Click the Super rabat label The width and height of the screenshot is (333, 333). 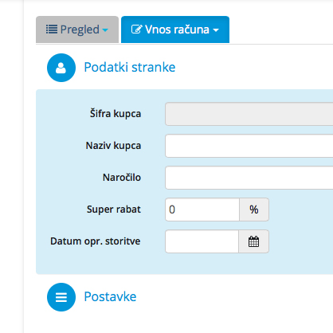[x=114, y=210]
